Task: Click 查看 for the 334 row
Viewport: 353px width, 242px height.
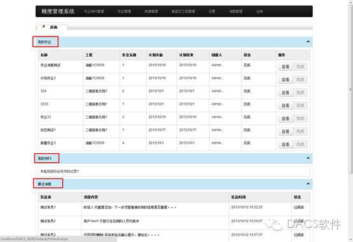Action: point(285,93)
